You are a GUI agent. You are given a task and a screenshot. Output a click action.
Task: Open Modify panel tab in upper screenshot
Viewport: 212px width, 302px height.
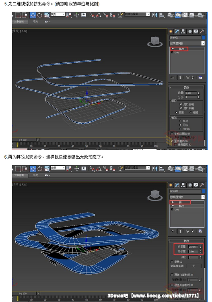tap(177, 31)
